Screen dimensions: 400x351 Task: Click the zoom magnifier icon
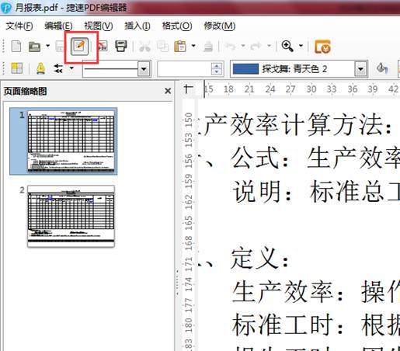pyautogui.click(x=287, y=47)
